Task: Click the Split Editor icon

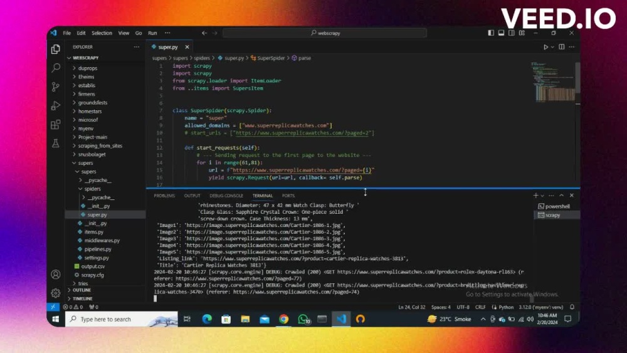Action: 561,47
